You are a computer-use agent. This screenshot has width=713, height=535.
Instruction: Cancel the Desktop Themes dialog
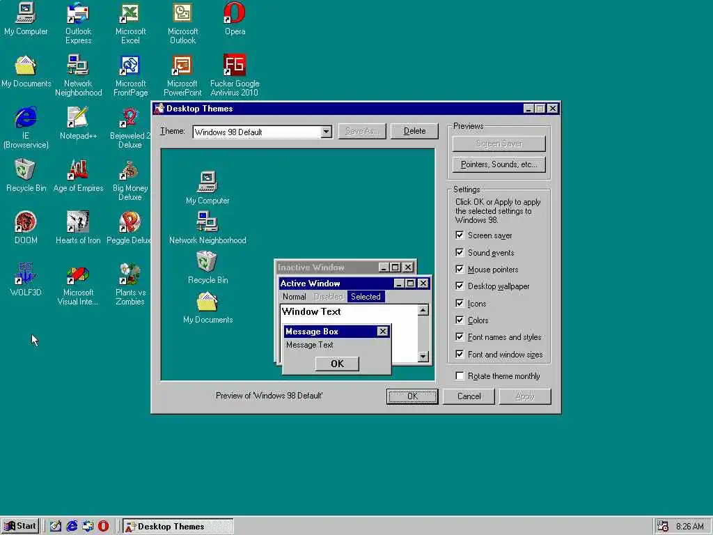tap(469, 396)
